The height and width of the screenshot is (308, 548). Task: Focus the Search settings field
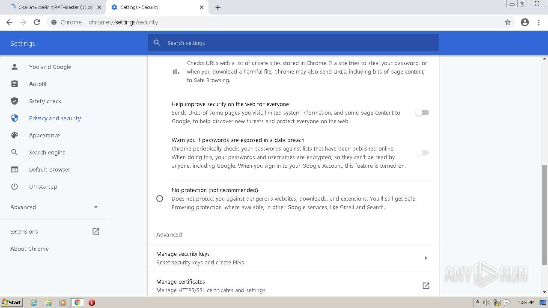click(x=293, y=43)
